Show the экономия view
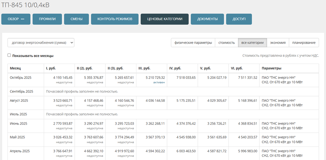This screenshot has width=326, height=160. tap(278, 42)
